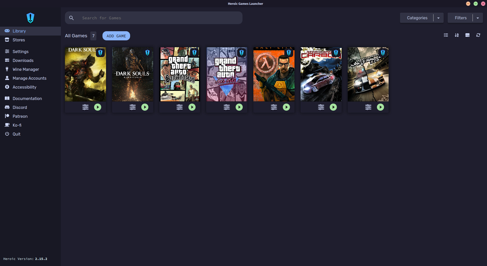Quit Heroic from the sidebar
This screenshot has height=266, width=487.
pyautogui.click(x=30, y=134)
